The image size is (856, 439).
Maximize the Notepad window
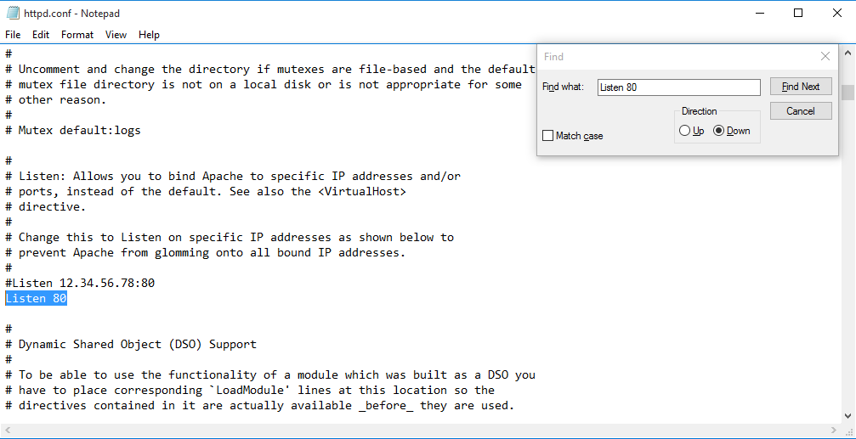798,13
